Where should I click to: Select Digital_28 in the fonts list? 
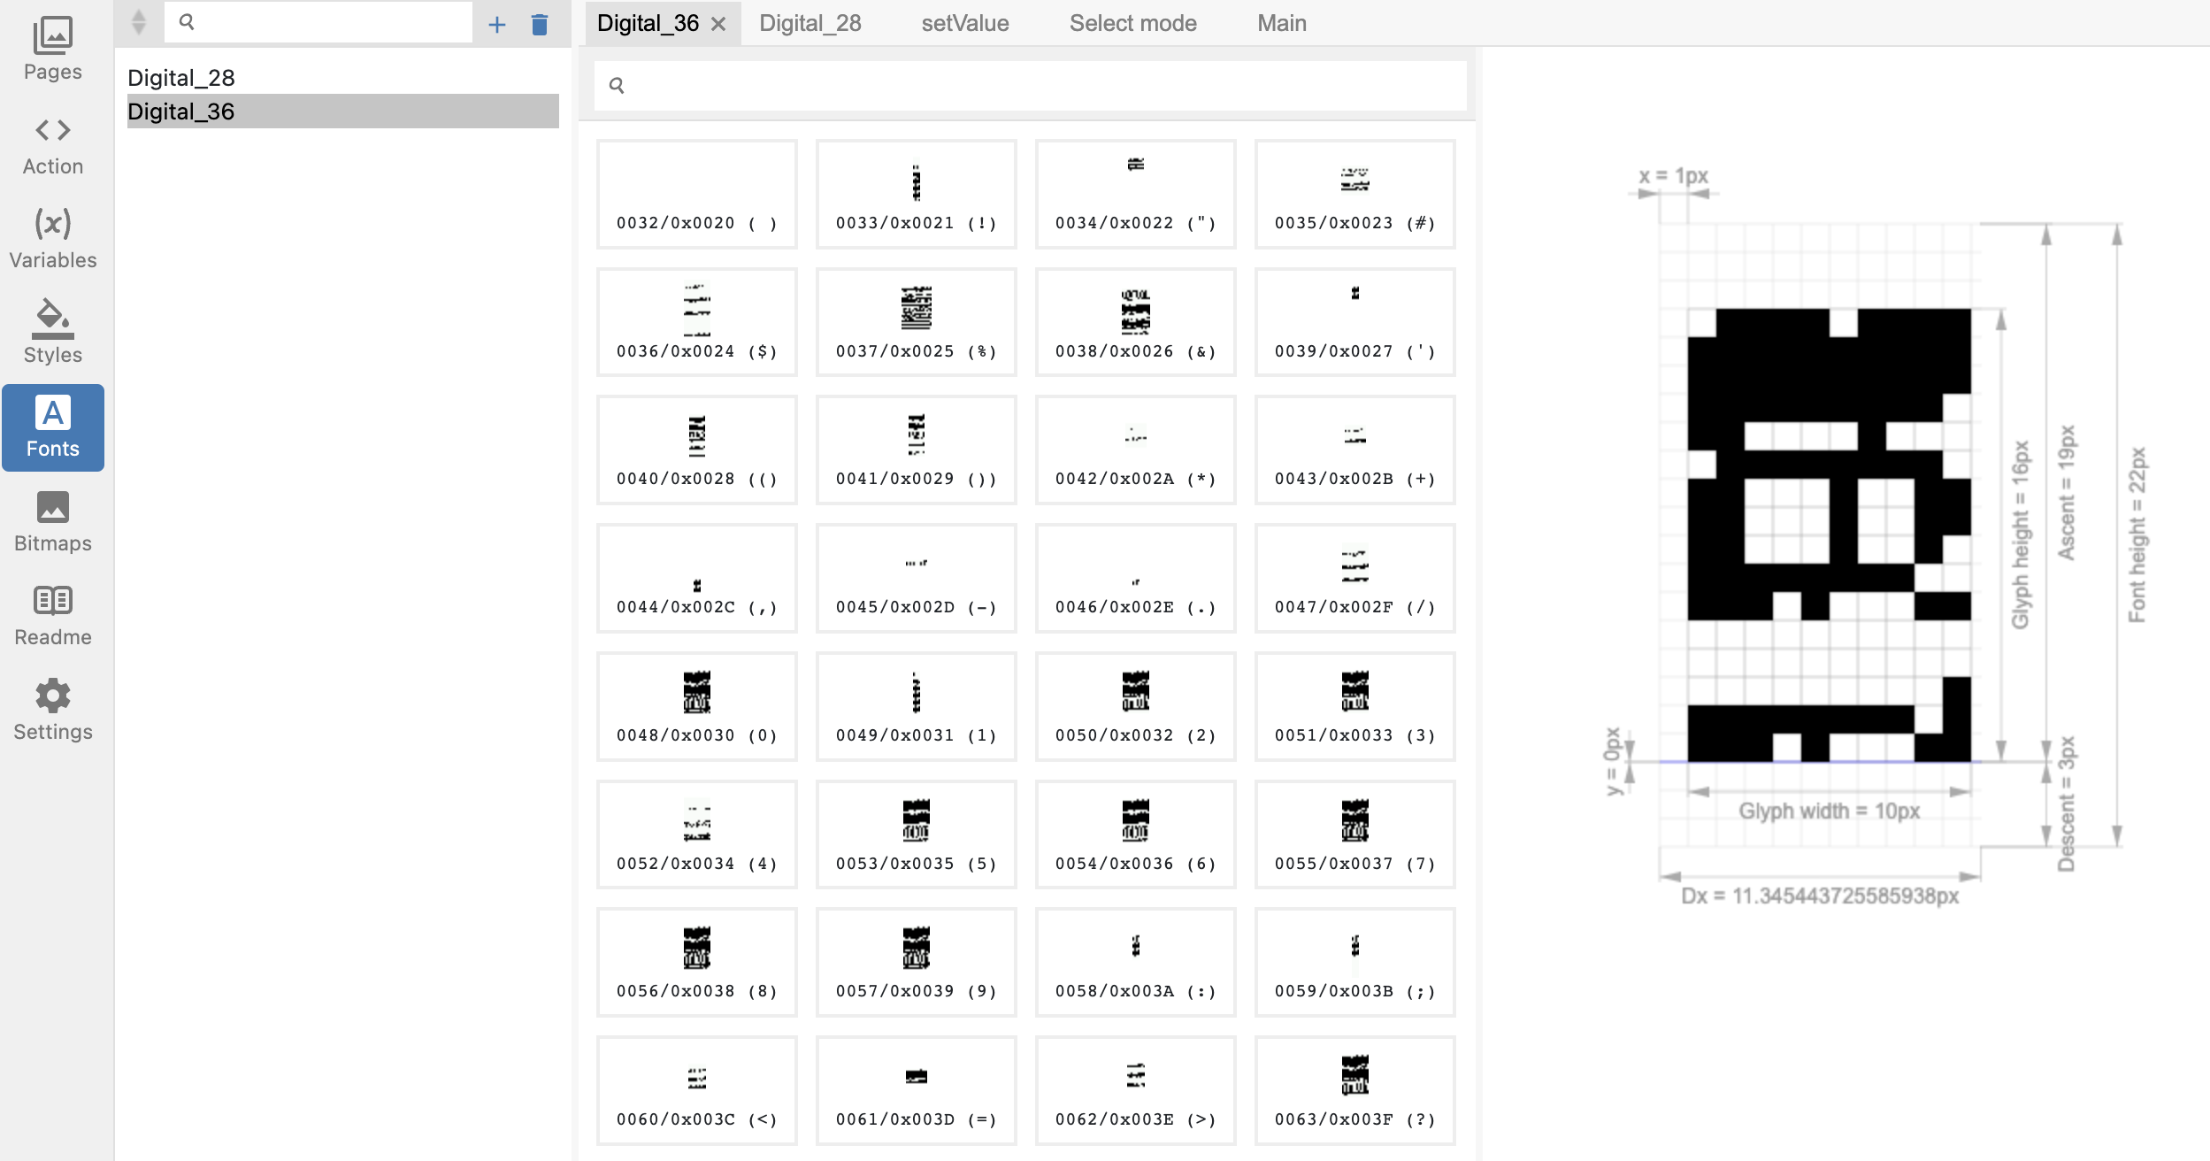point(181,78)
